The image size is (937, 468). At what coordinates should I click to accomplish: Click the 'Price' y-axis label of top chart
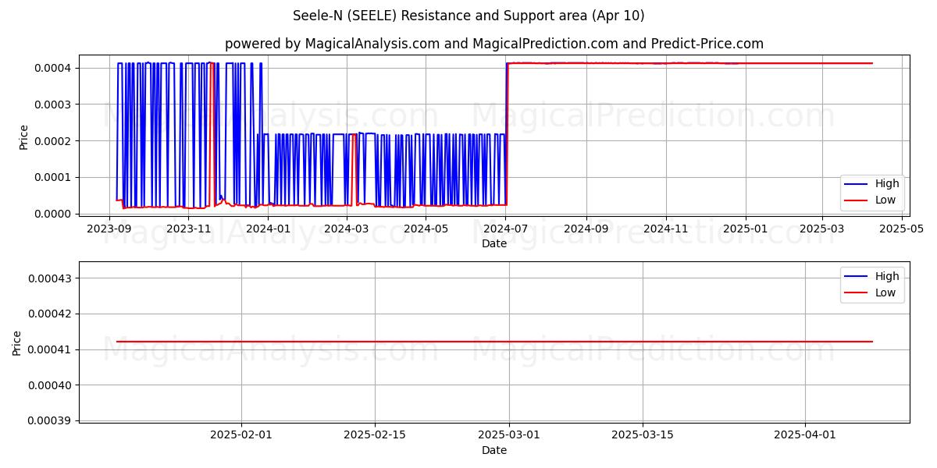pyautogui.click(x=23, y=136)
